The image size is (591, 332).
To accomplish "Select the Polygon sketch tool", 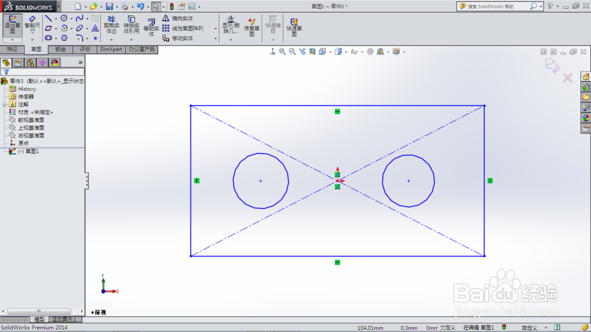I will pyautogui.click(x=64, y=38).
